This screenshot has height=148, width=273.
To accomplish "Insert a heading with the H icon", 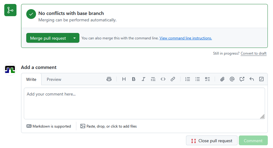I will tap(124, 79).
